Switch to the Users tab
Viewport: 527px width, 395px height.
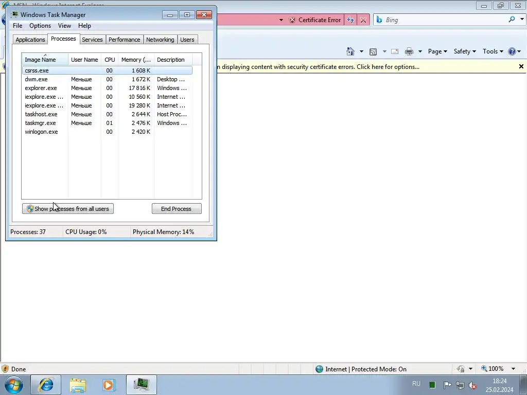(187, 40)
